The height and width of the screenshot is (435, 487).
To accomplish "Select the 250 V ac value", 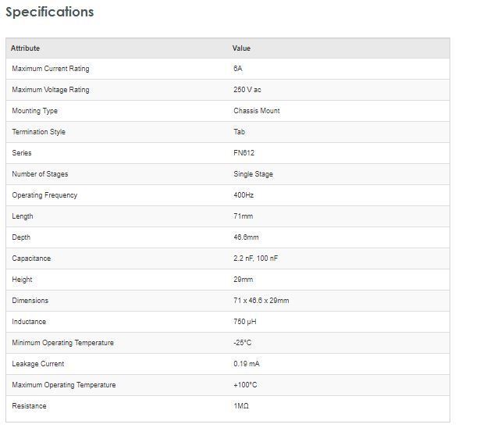I will pyautogui.click(x=247, y=90).
